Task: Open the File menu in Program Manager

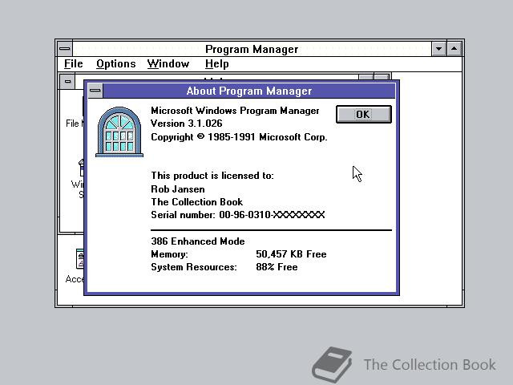Action: [x=73, y=63]
